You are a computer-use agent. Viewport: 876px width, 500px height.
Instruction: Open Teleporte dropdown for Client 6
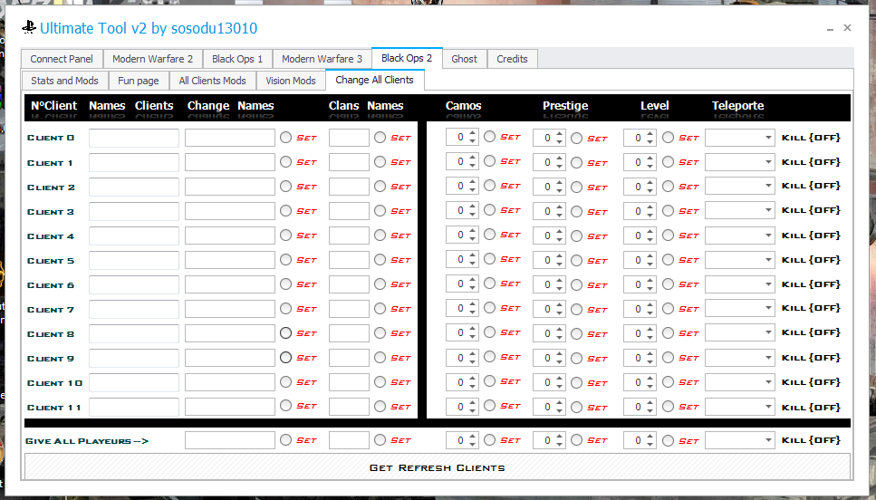click(740, 284)
